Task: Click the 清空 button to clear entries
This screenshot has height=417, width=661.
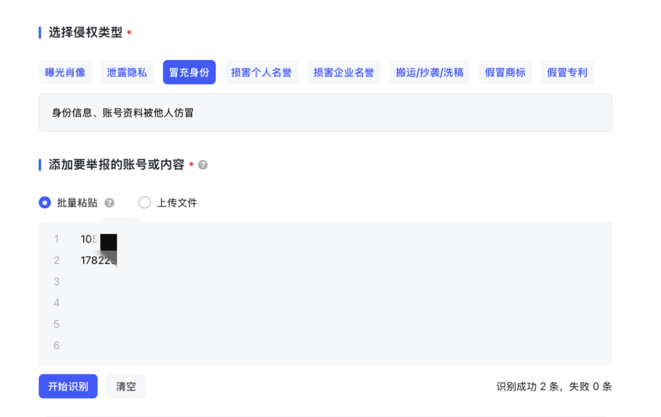Action: coord(126,386)
